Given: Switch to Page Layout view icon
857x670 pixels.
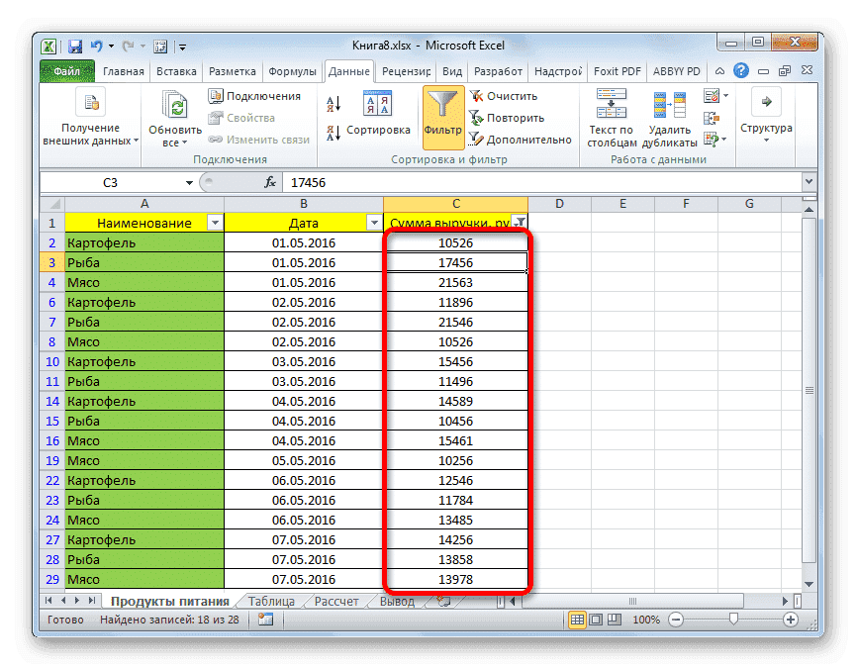Looking at the screenshot, I should tap(598, 619).
